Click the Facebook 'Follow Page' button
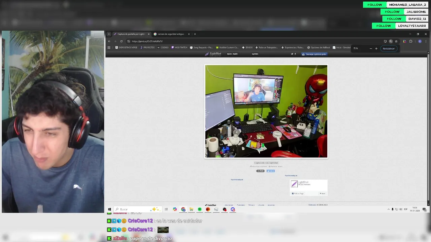This screenshot has width=431, height=242. click(x=298, y=194)
